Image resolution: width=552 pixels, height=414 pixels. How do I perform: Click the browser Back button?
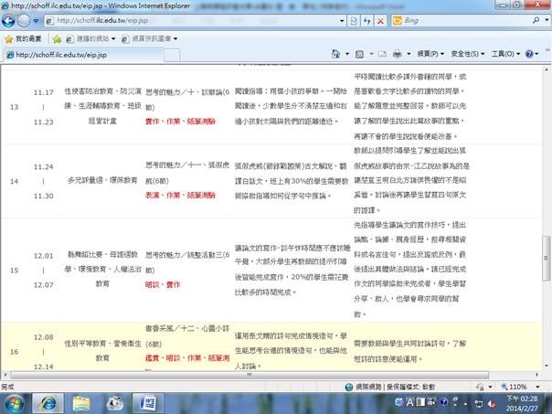tap(14, 19)
